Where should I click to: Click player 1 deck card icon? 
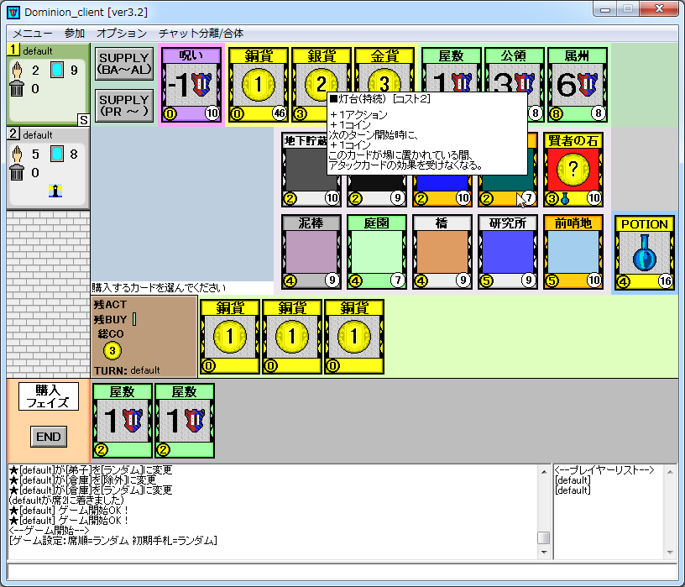(57, 70)
